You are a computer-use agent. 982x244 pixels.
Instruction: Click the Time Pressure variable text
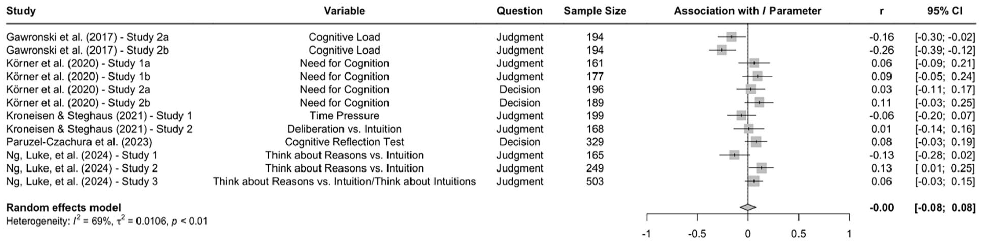(x=344, y=116)
